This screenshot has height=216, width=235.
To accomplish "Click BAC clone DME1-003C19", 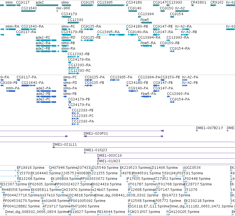I will point(166,158).
